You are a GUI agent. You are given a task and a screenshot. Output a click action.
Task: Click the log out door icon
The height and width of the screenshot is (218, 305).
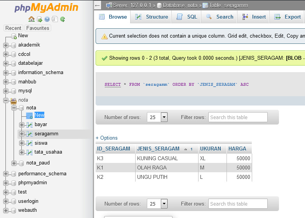coord(40,19)
